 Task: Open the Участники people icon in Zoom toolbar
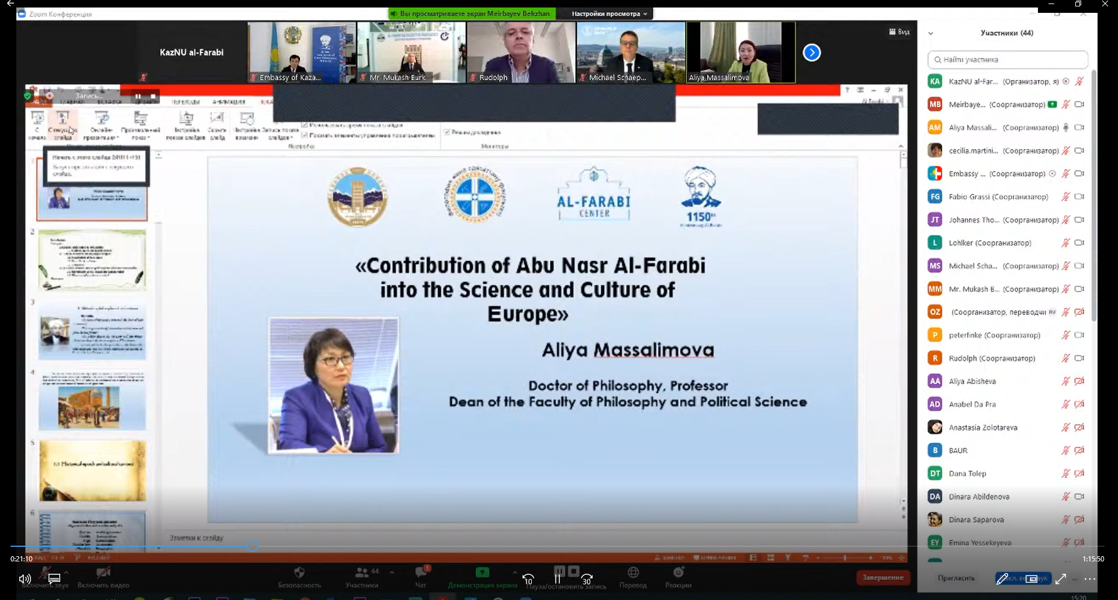click(362, 573)
